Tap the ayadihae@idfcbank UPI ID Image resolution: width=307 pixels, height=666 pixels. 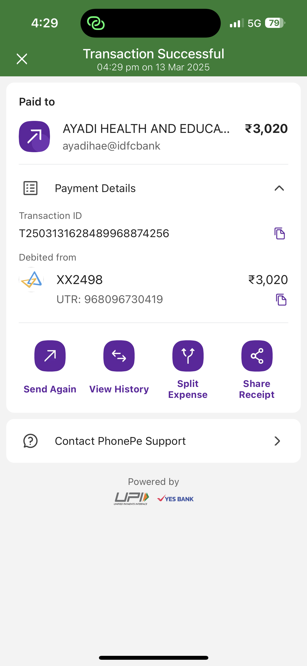(111, 146)
